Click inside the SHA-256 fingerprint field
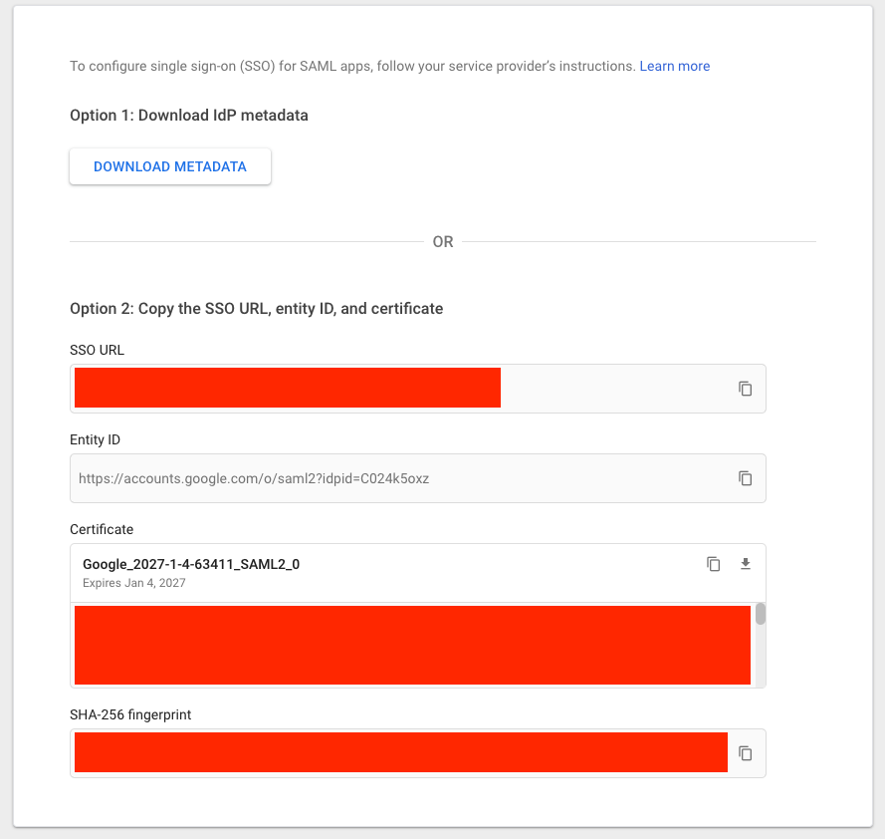The height and width of the screenshot is (839, 885). click(x=398, y=752)
